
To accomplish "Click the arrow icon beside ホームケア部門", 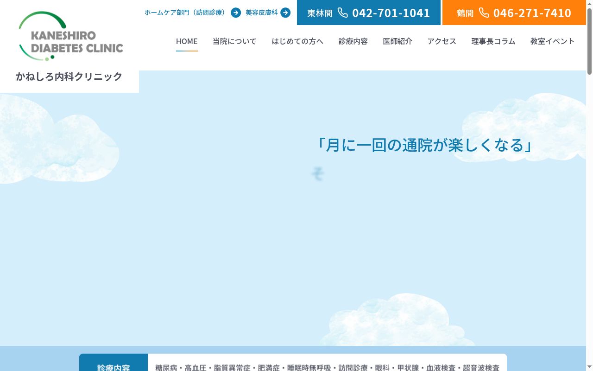I will click(236, 13).
